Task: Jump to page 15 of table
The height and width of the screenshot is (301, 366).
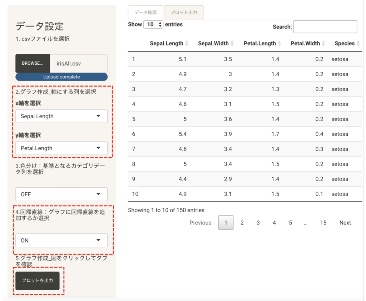Action: [323, 223]
